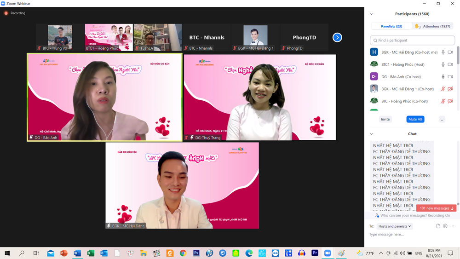This screenshot has width=460, height=259.
Task: Collapse the Participants panel chevron
Action: pyautogui.click(x=372, y=14)
